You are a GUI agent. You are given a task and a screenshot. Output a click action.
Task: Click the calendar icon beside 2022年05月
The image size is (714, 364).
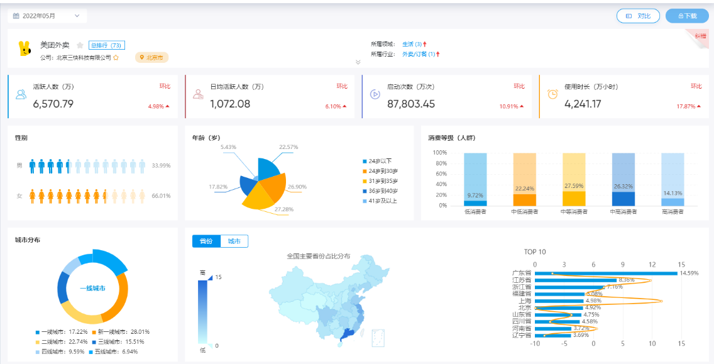click(x=16, y=16)
